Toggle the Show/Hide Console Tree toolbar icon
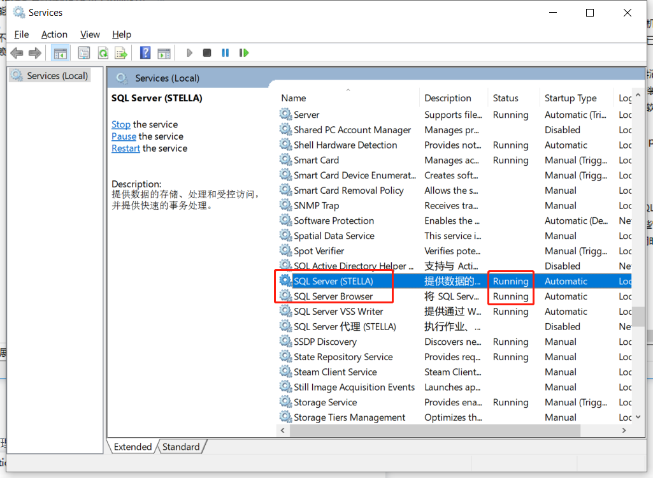 [x=61, y=52]
